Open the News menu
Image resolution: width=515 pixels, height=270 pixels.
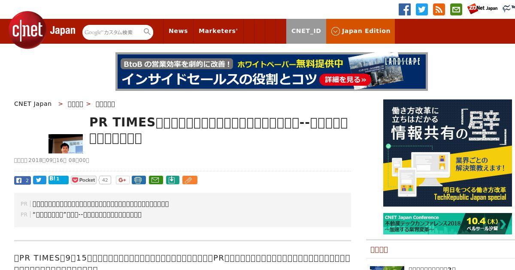click(x=178, y=31)
